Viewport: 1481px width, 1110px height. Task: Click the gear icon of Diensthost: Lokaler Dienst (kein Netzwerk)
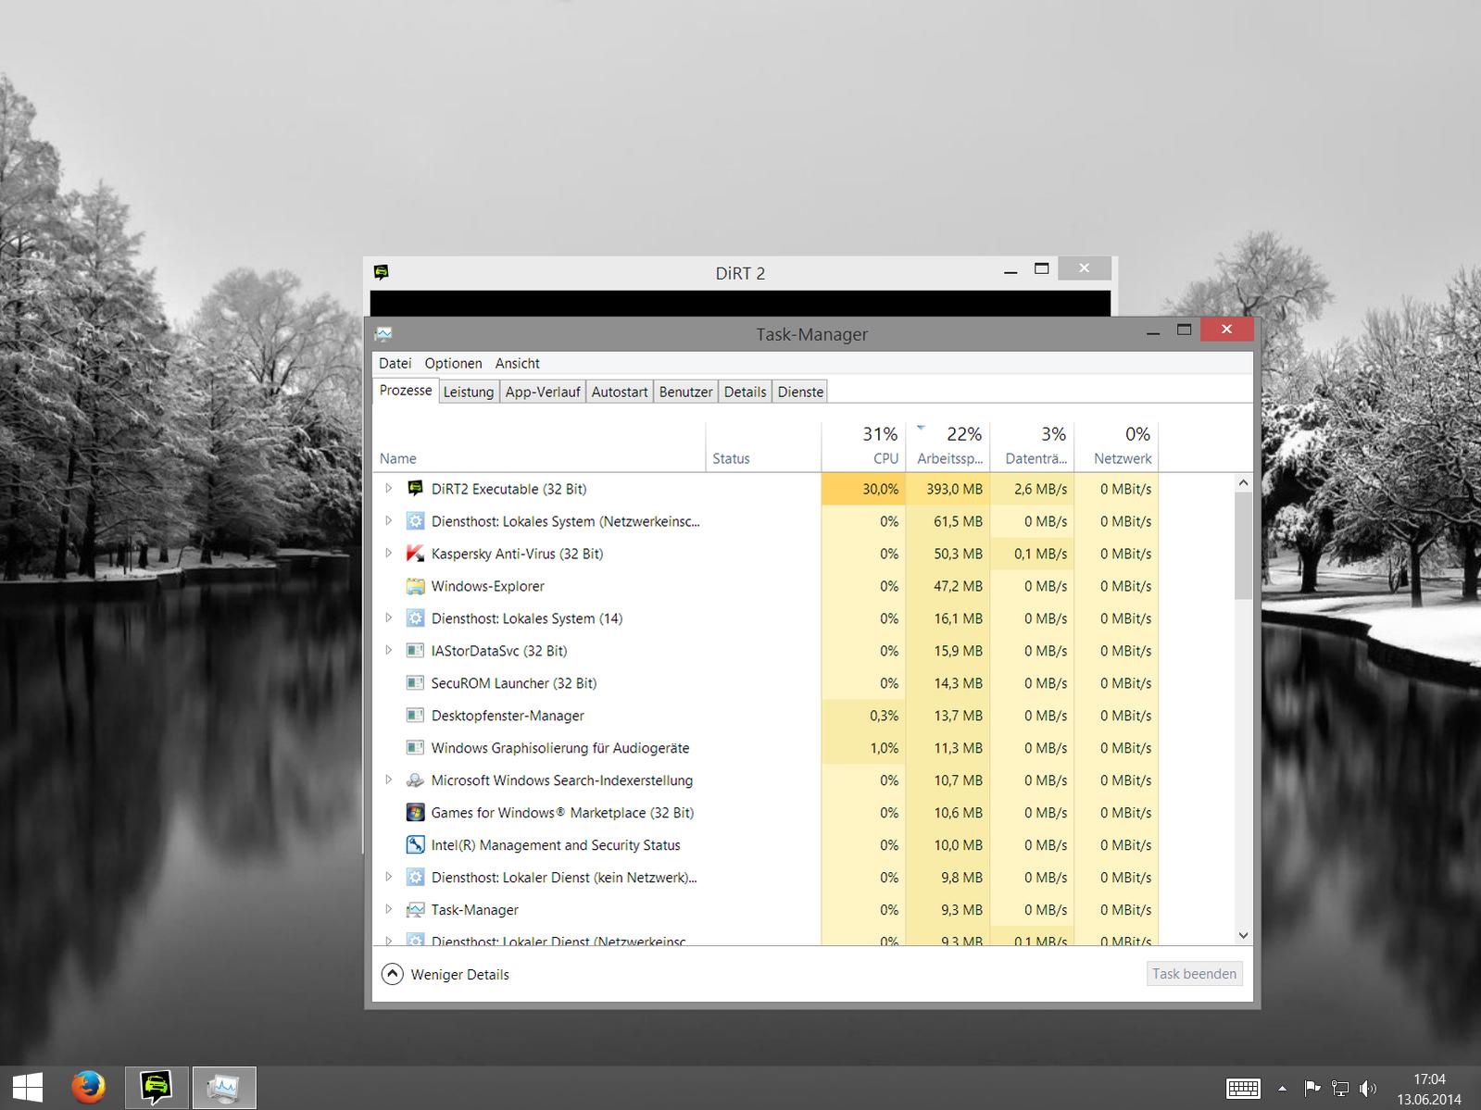415,878
